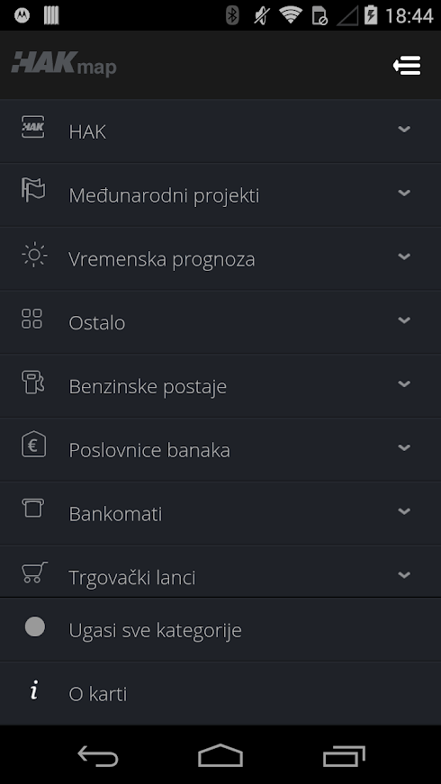441x784 pixels.
Task: Tap the Android back navigation button
Action: click(98, 755)
